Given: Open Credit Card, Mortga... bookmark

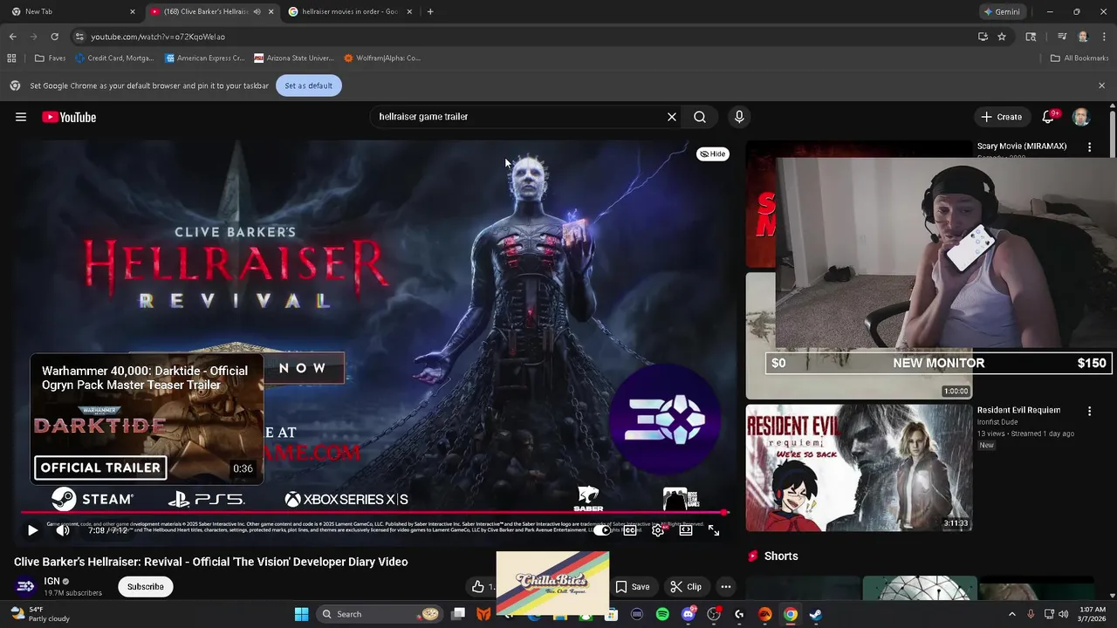Looking at the screenshot, I should (x=114, y=58).
